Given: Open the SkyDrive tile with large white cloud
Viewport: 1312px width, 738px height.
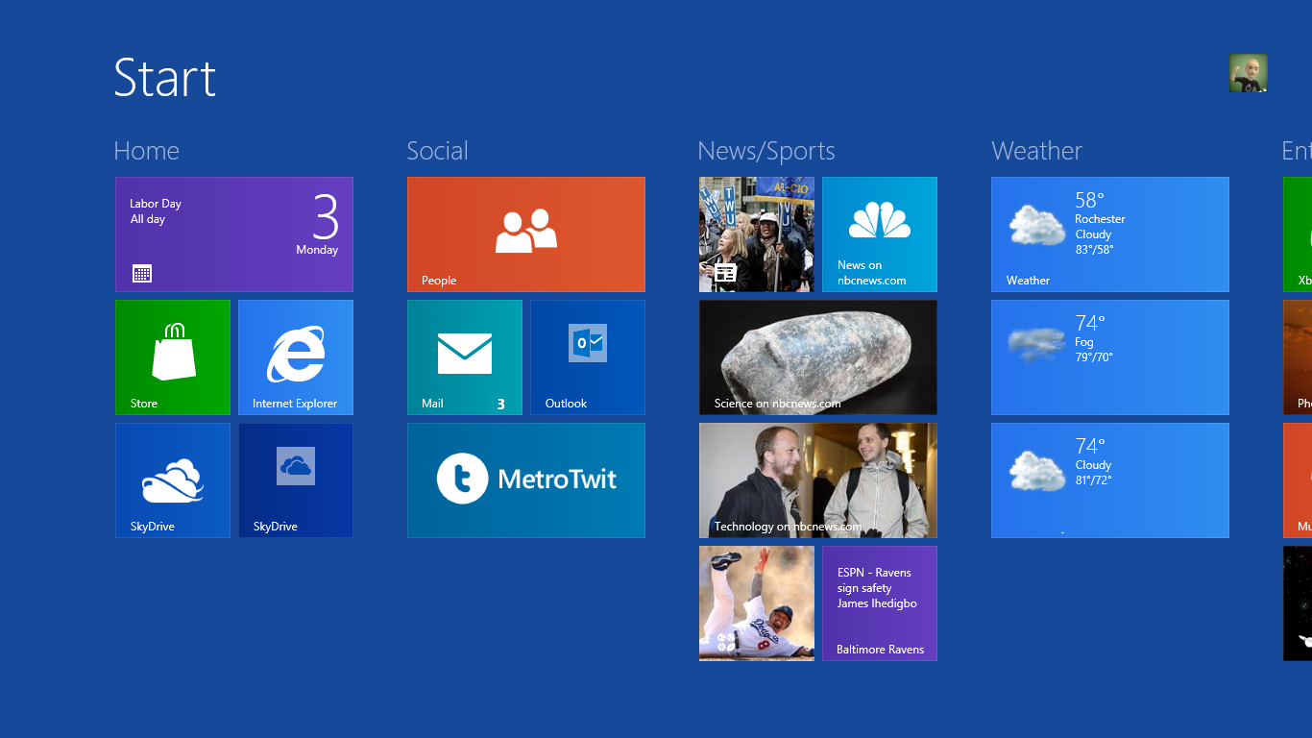Looking at the screenshot, I should [x=173, y=480].
